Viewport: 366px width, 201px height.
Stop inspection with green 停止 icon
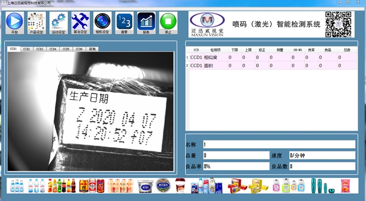pos(168,23)
